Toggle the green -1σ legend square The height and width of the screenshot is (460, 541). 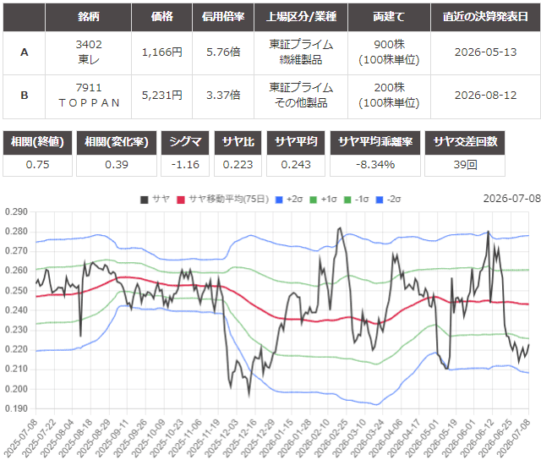[x=347, y=200]
